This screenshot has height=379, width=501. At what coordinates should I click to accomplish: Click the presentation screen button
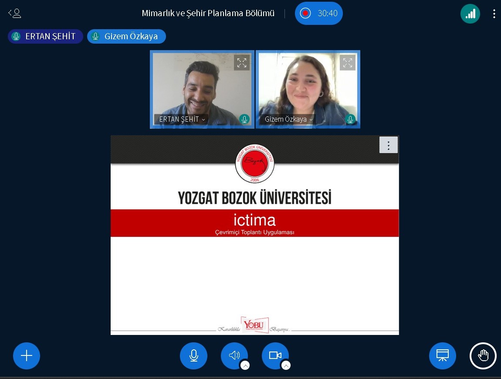(442, 356)
